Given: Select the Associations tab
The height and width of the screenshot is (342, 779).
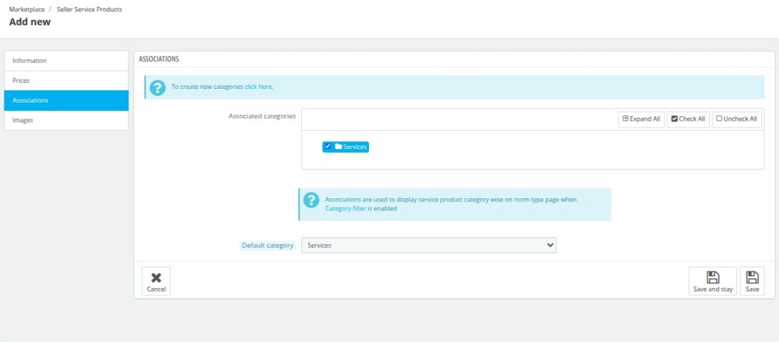Looking at the screenshot, I should [66, 100].
